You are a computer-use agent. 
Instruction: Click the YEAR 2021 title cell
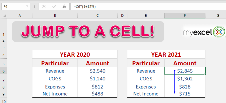tap(166, 54)
